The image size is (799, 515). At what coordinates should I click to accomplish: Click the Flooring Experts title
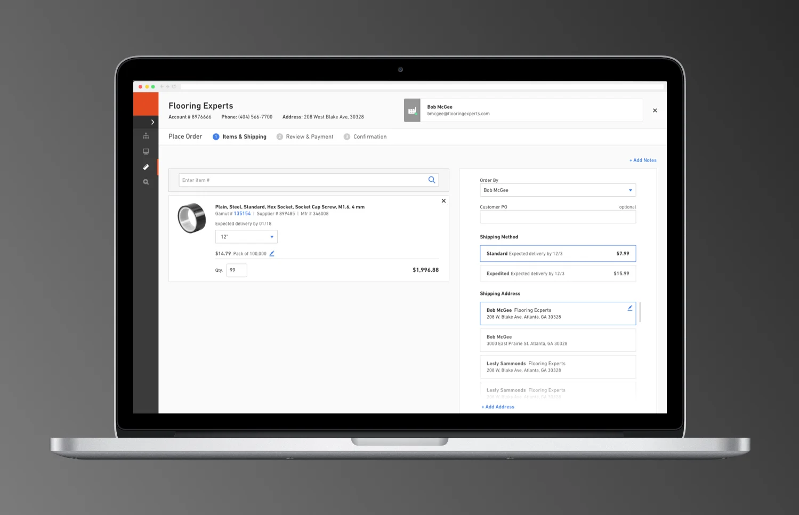click(x=201, y=106)
